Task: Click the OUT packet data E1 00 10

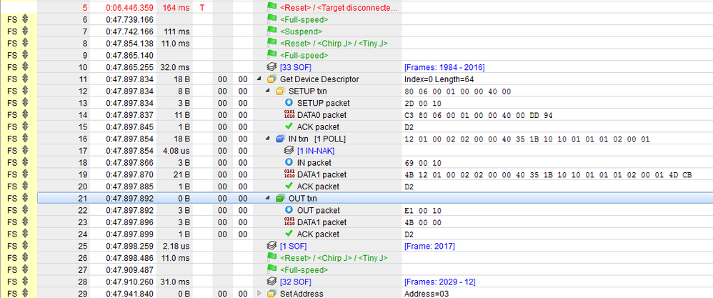Action: point(422,211)
